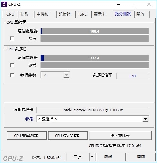Viewport: 157px width, 163px height.
Task: Click the multi-thread 參考 reference bar
Action: pyautogui.click(x=94, y=65)
